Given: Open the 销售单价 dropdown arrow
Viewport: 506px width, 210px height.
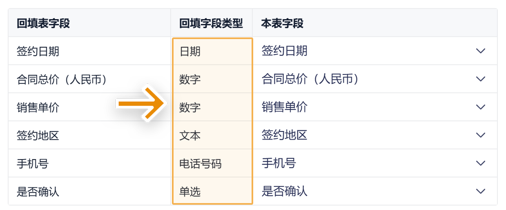Looking at the screenshot, I should coord(481,107).
